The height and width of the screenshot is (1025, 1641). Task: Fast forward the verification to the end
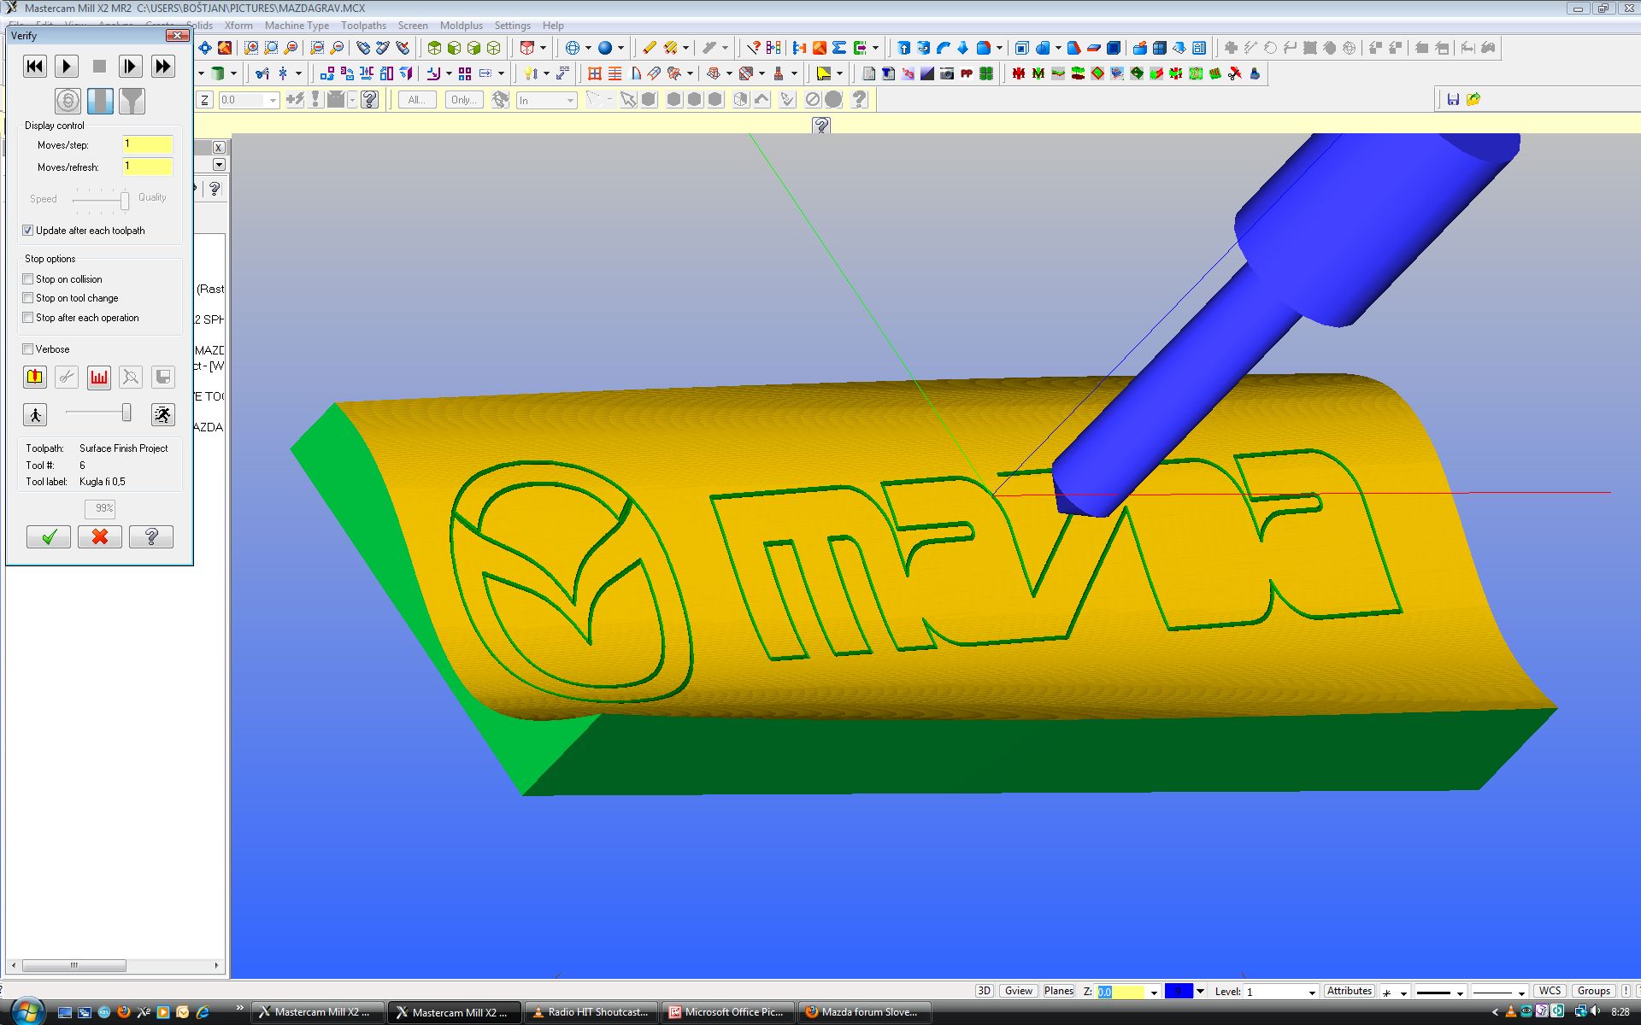[x=162, y=66]
